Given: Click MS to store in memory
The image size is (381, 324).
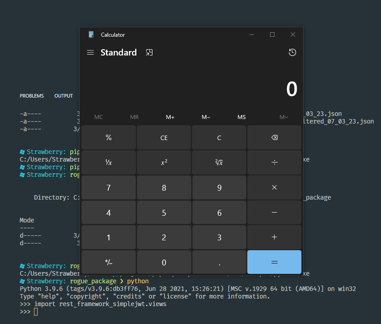Looking at the screenshot, I should [241, 117].
